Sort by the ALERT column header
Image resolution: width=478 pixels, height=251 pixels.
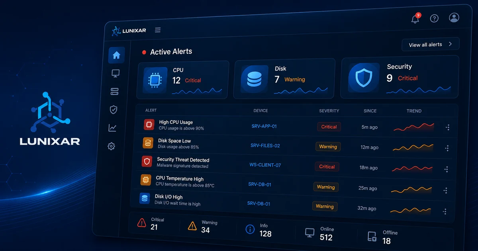pos(151,110)
